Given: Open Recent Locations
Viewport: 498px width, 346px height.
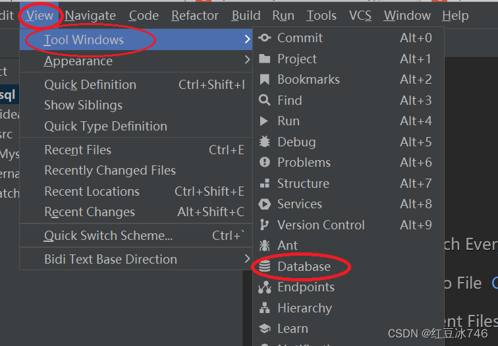Looking at the screenshot, I should [x=136, y=191].
